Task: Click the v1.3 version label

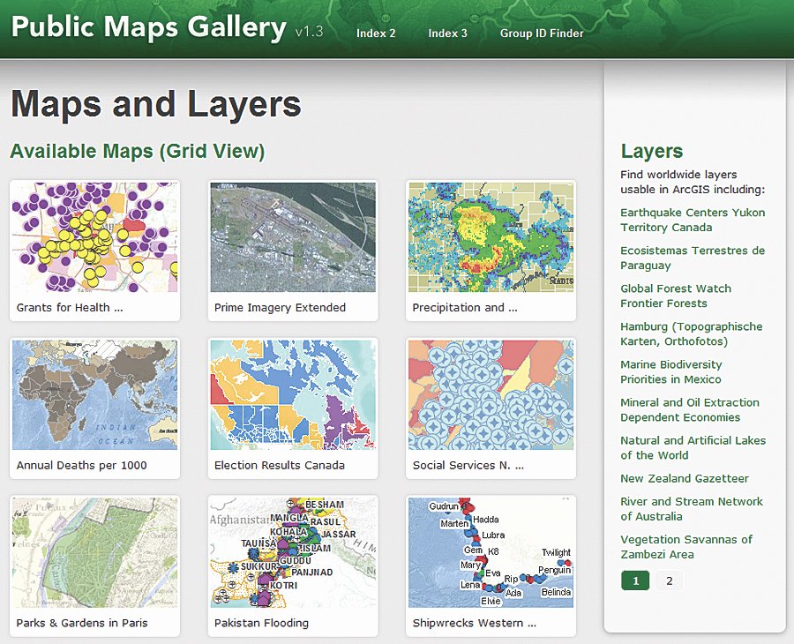Action: coord(310,32)
